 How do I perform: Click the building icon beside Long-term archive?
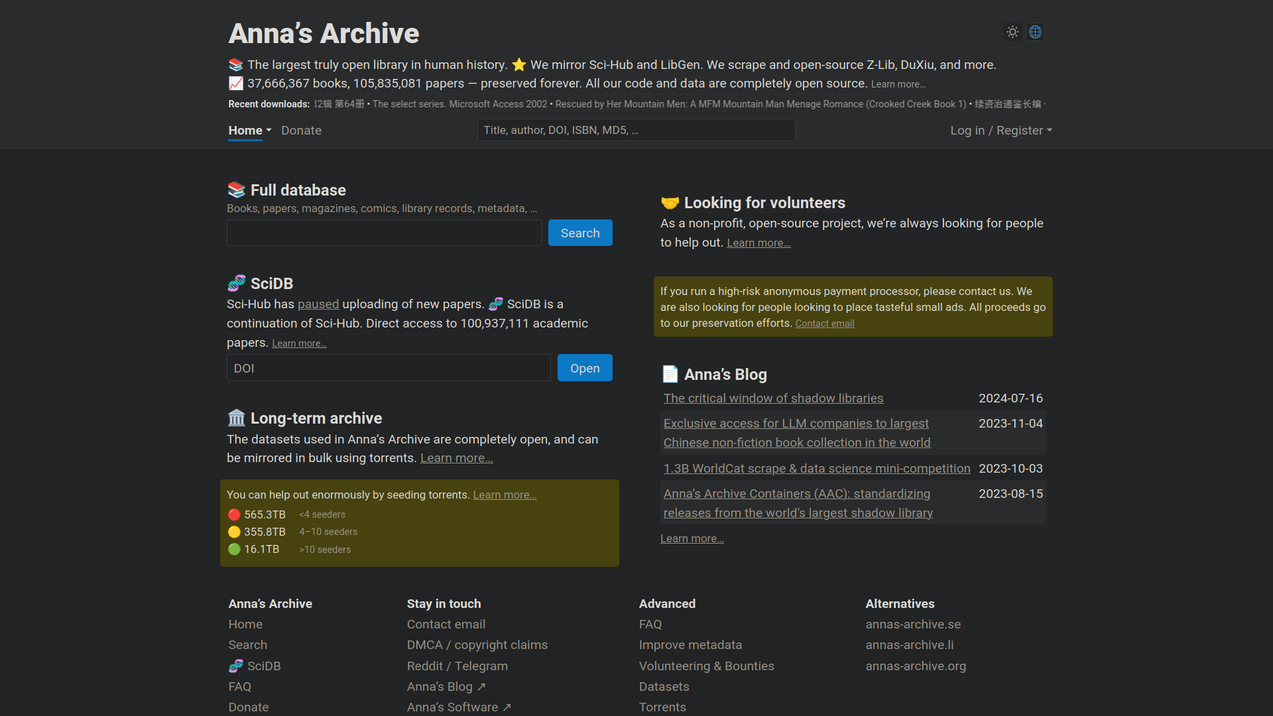pyautogui.click(x=236, y=418)
